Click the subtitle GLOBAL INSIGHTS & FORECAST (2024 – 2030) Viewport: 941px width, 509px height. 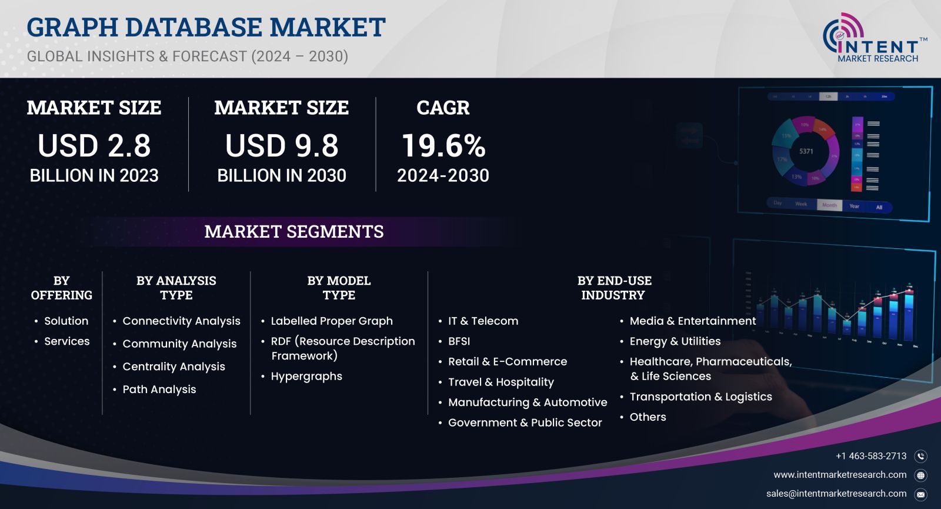(188, 56)
